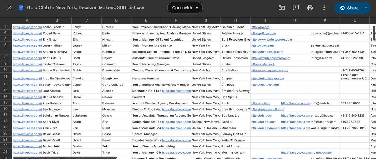Click the cell 'United Kingdom' in Scott Caputo's row

(x=206, y=58)
